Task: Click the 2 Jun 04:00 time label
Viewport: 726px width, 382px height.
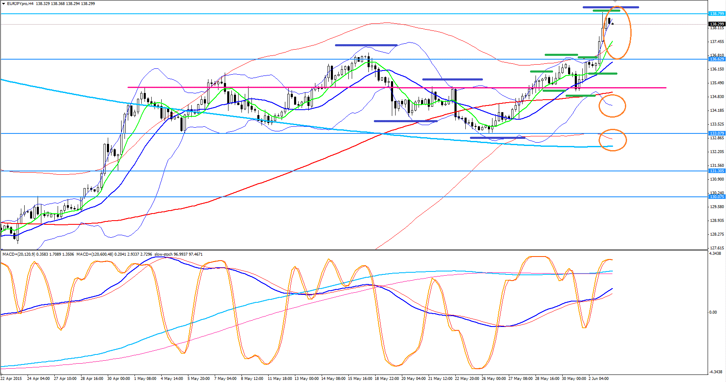Action: pyautogui.click(x=599, y=379)
